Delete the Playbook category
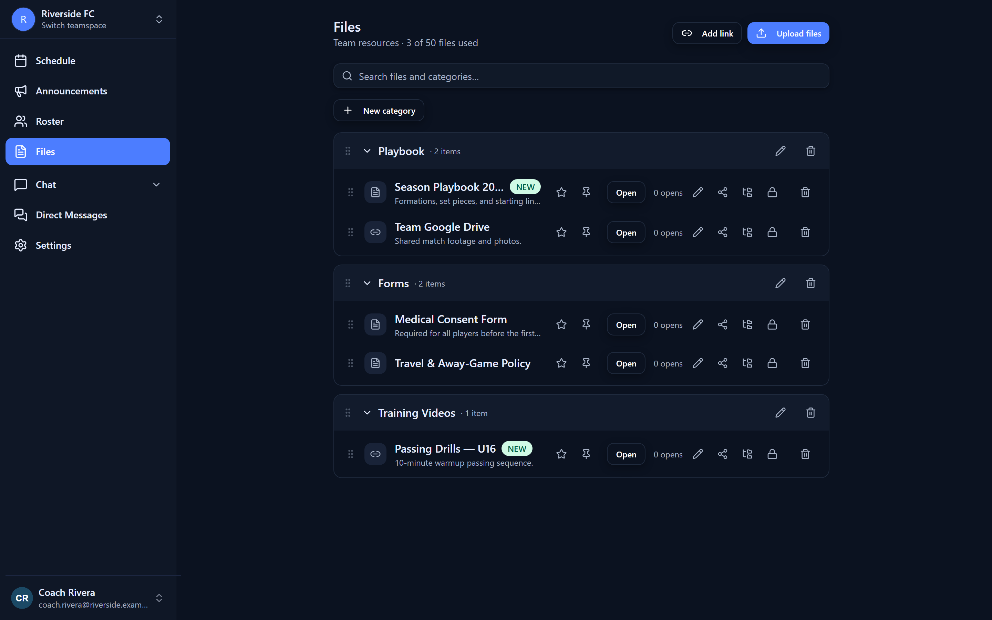This screenshot has width=992, height=620. click(810, 151)
